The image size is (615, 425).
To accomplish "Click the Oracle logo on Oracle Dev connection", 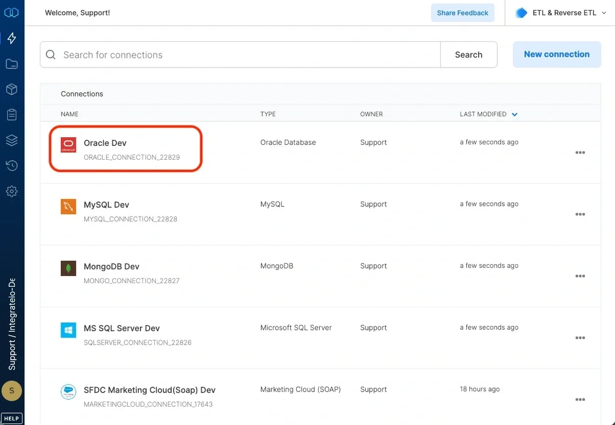I will (x=68, y=145).
